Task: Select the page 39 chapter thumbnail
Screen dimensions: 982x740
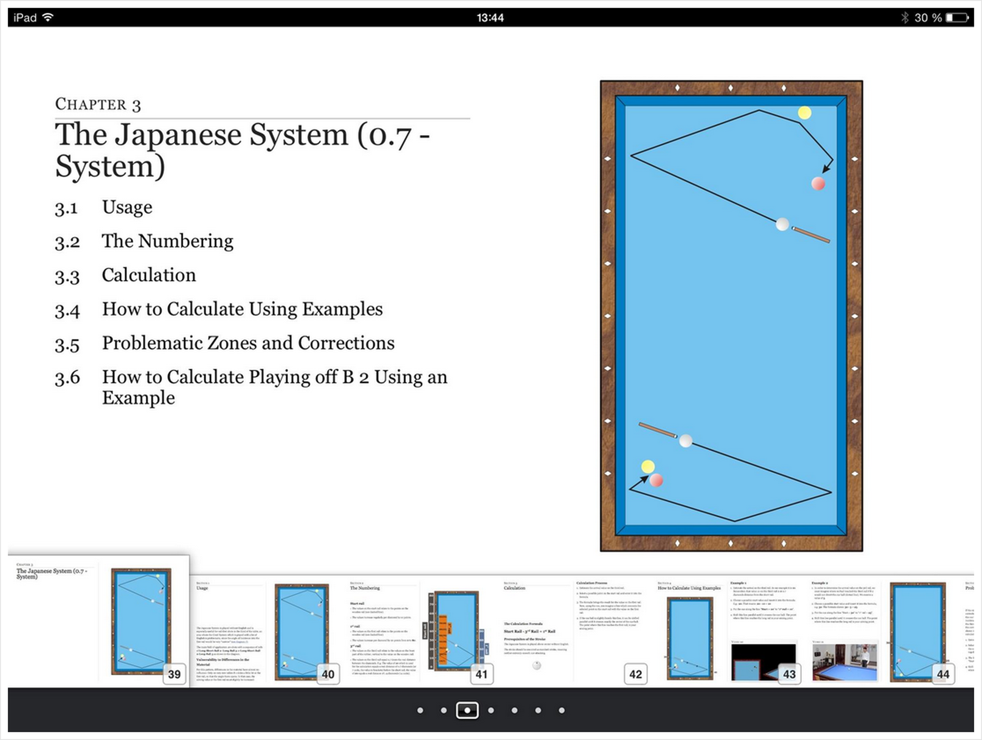Action: [x=99, y=621]
